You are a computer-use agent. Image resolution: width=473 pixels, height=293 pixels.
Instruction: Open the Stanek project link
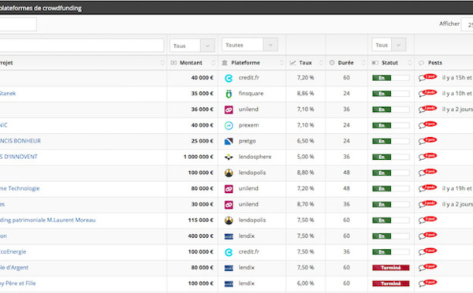coord(8,94)
